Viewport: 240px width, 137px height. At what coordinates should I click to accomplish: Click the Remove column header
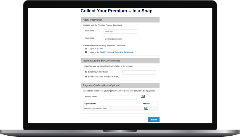(x=146, y=104)
